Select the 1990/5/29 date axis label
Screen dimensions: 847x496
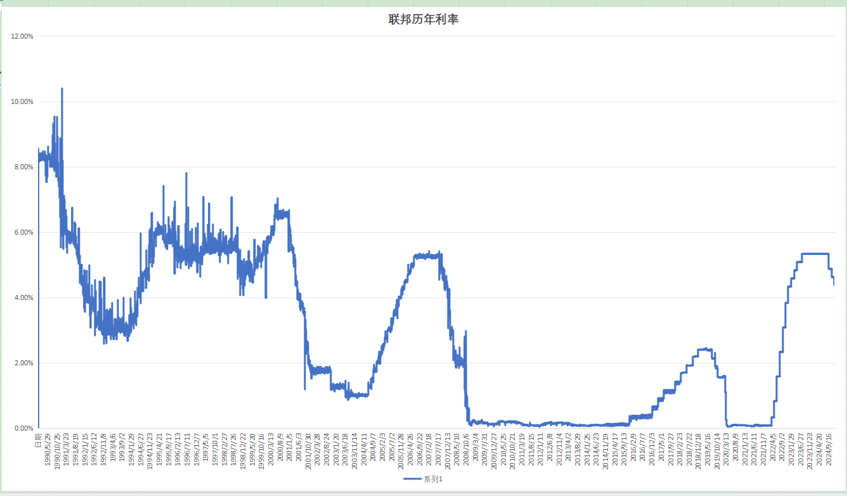(48, 450)
